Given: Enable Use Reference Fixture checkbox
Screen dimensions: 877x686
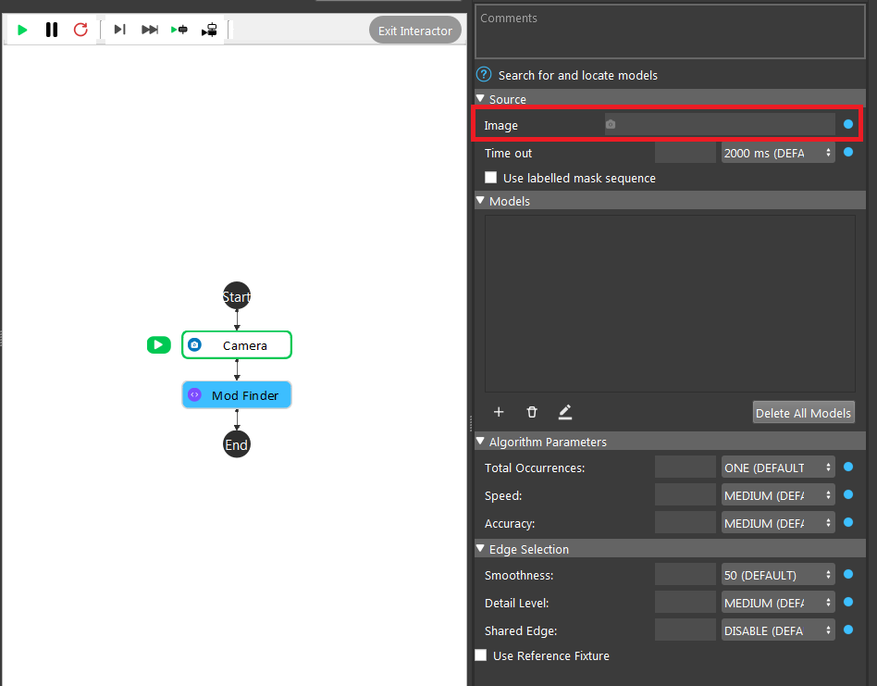Looking at the screenshot, I should tap(480, 655).
